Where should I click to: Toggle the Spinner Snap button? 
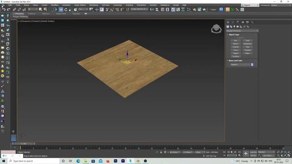[x=122, y=10]
